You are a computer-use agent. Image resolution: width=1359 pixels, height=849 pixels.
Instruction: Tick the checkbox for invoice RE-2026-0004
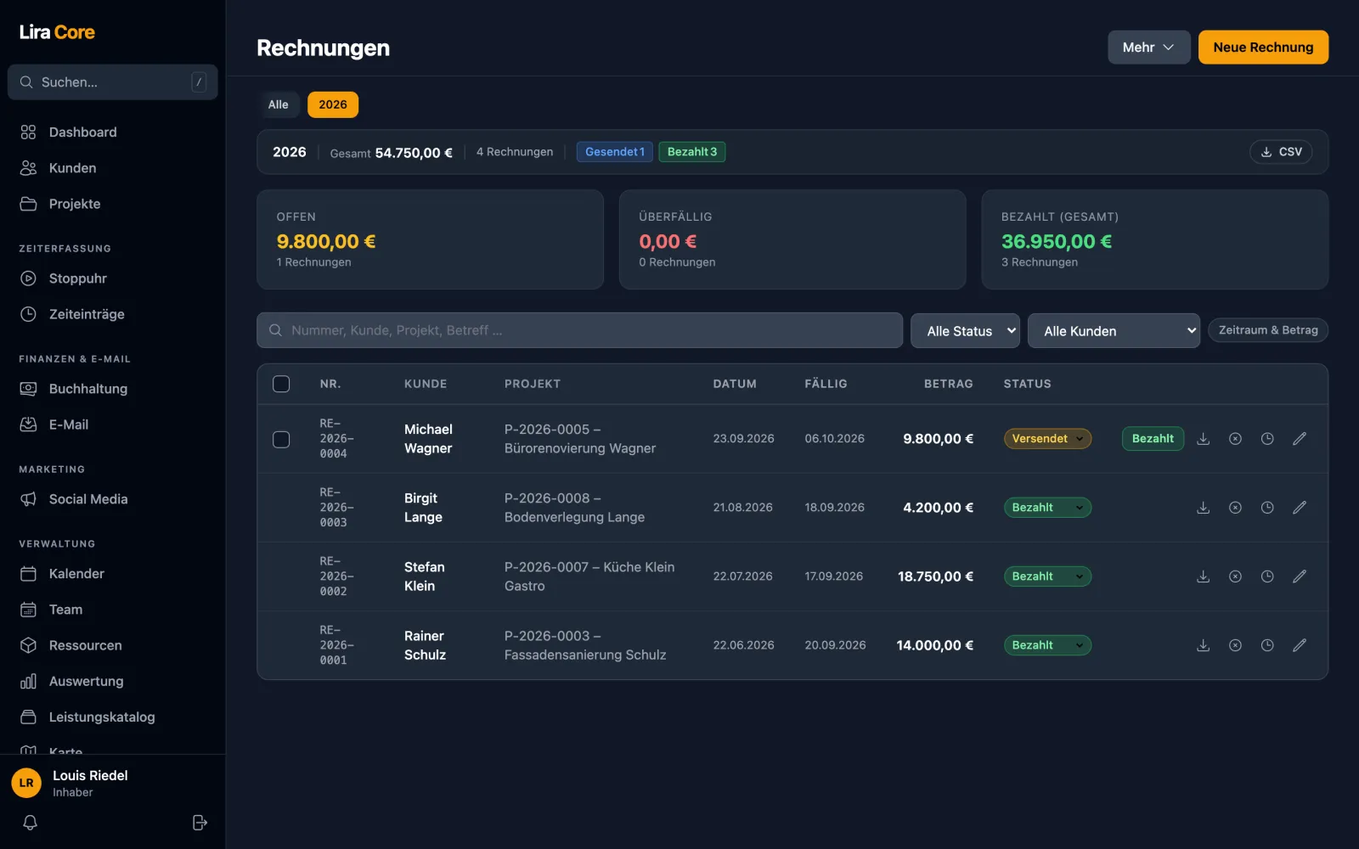tap(281, 439)
